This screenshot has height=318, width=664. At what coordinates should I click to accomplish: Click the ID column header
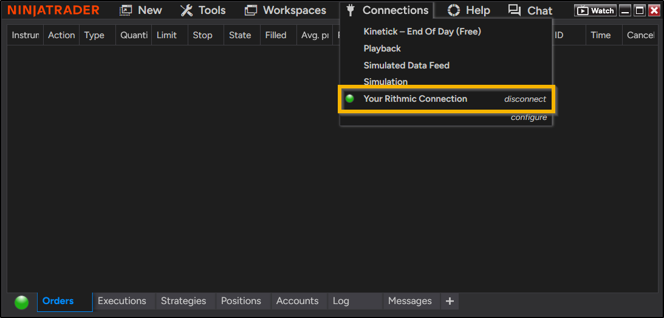(x=569, y=35)
